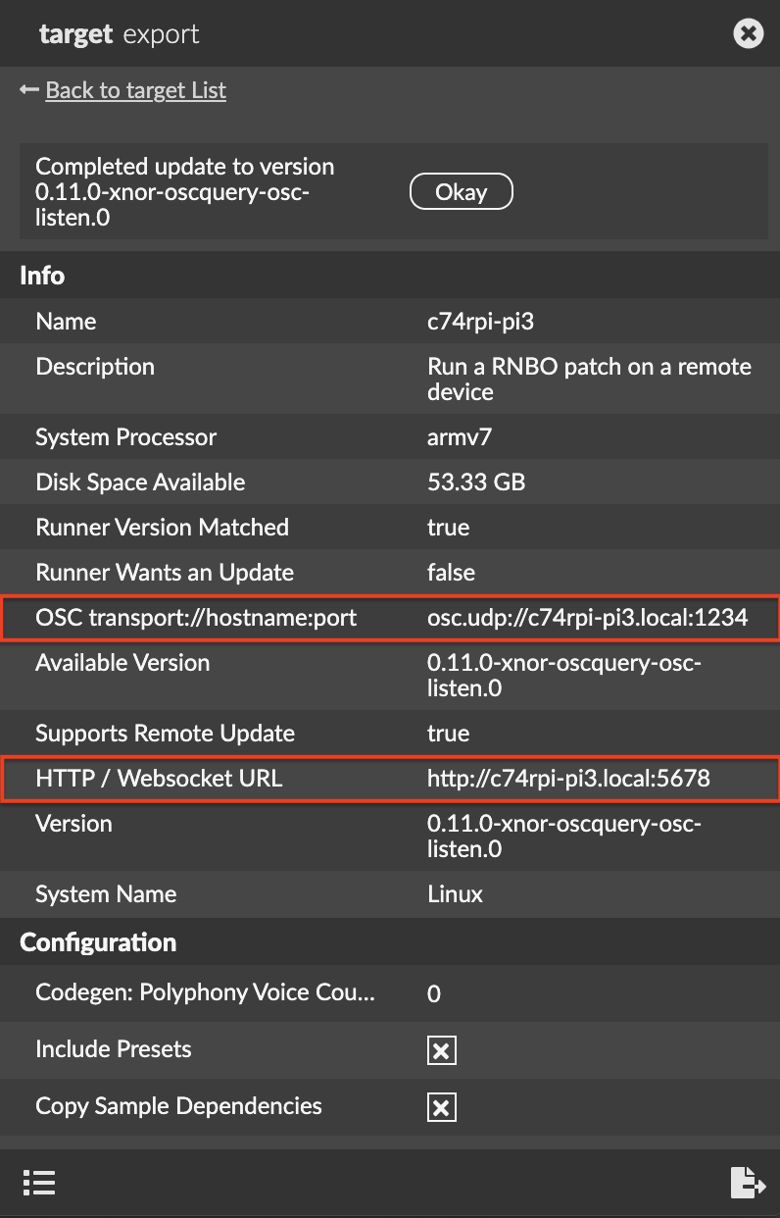The image size is (780, 1218).
Task: Click the Info section header
Action: point(41,276)
